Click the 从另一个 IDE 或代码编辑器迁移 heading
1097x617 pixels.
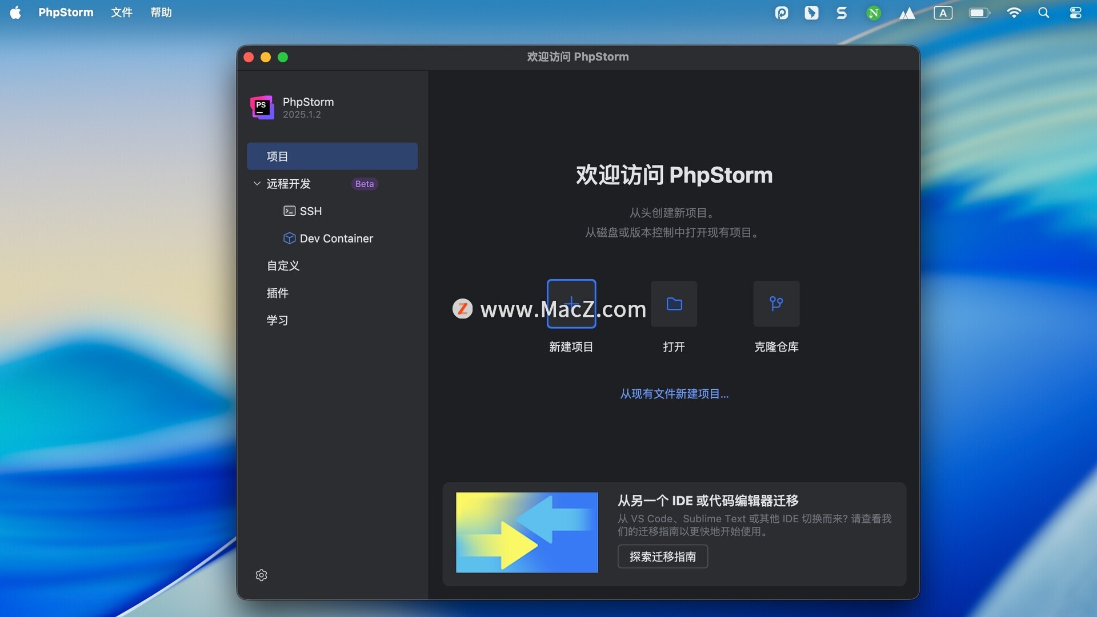point(708,501)
